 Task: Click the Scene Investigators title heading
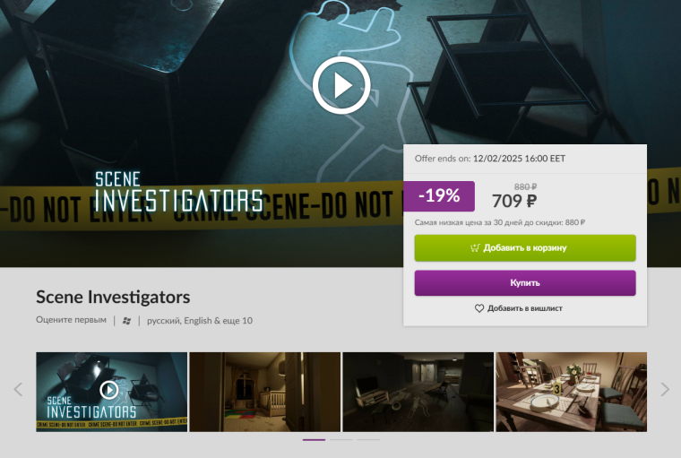tap(113, 298)
